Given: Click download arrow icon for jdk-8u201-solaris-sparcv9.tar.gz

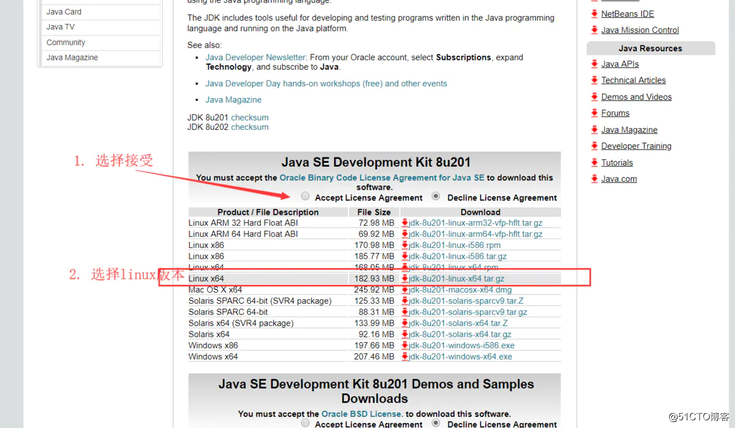Looking at the screenshot, I should (405, 312).
